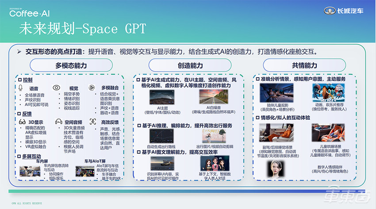This screenshot has width=376, height=209.
Task: Select the 共情能力 header pill
Action: (x=304, y=65)
